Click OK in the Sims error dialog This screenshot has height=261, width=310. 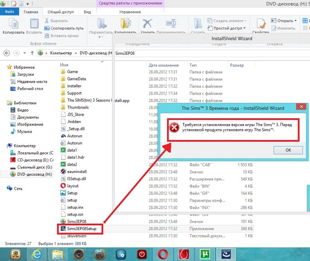point(288,150)
